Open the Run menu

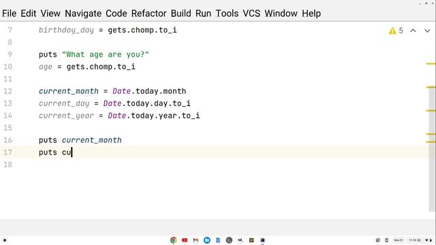[x=203, y=14]
